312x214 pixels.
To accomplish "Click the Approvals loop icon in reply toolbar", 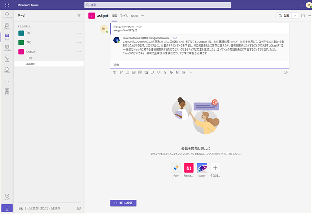I will pos(172,72).
